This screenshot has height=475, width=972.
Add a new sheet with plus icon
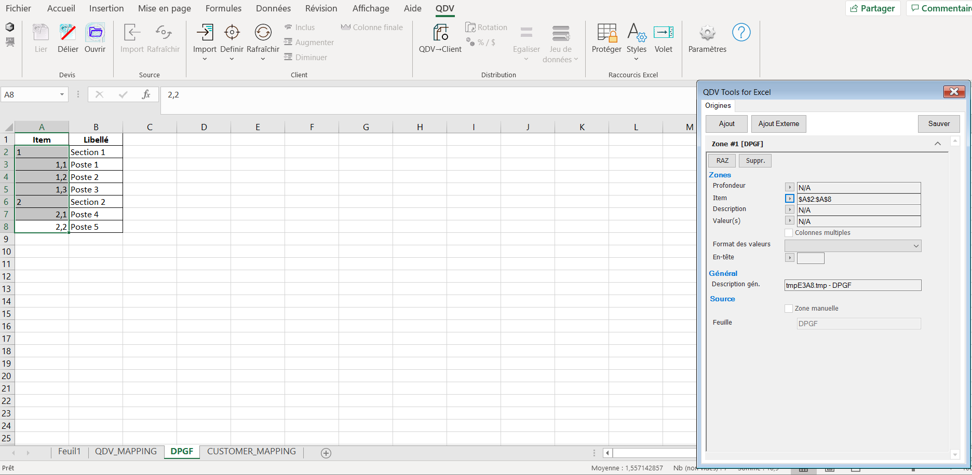326,453
